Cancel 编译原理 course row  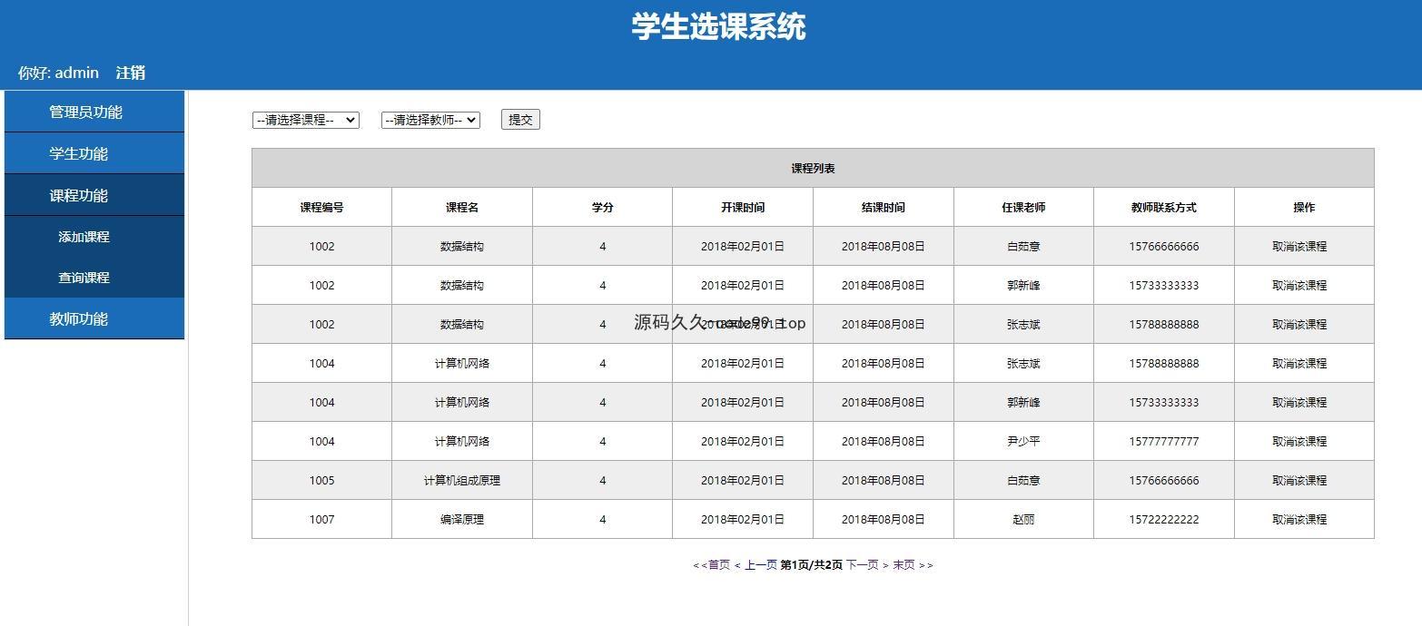point(1299,520)
